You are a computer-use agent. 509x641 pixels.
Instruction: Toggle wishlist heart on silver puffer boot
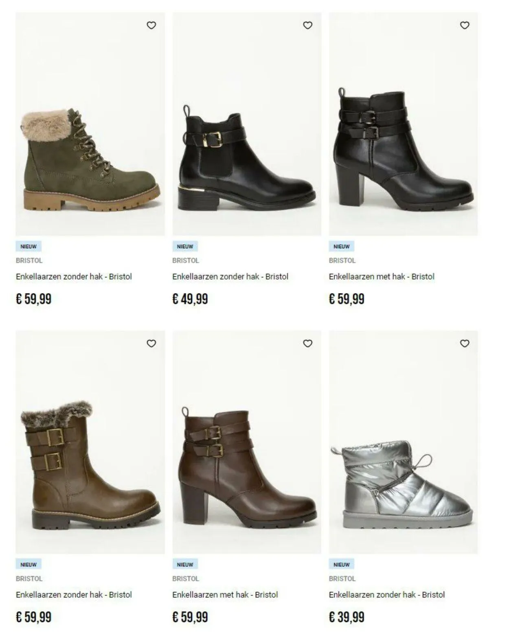[x=465, y=343]
